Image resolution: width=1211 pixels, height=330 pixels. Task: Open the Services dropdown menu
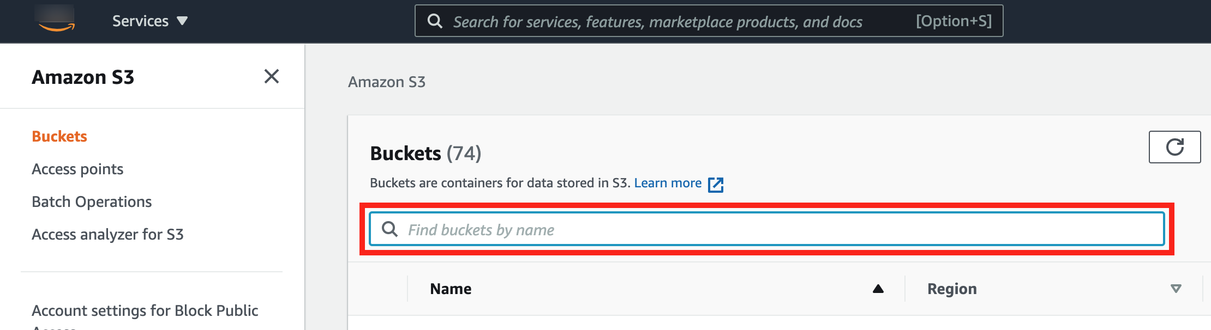[x=140, y=21]
